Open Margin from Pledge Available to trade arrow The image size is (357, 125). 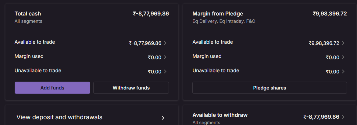coord(343,43)
